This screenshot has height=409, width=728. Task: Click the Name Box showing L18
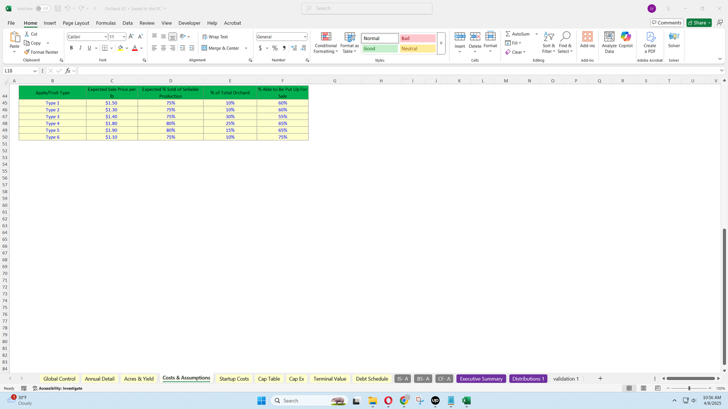click(x=18, y=71)
